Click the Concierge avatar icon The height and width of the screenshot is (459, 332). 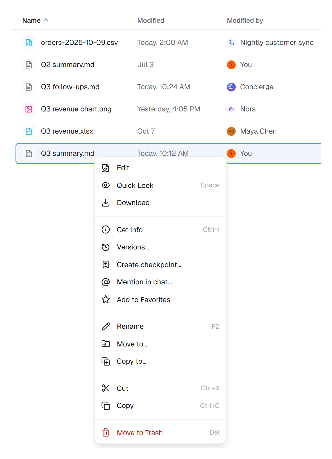click(x=231, y=87)
